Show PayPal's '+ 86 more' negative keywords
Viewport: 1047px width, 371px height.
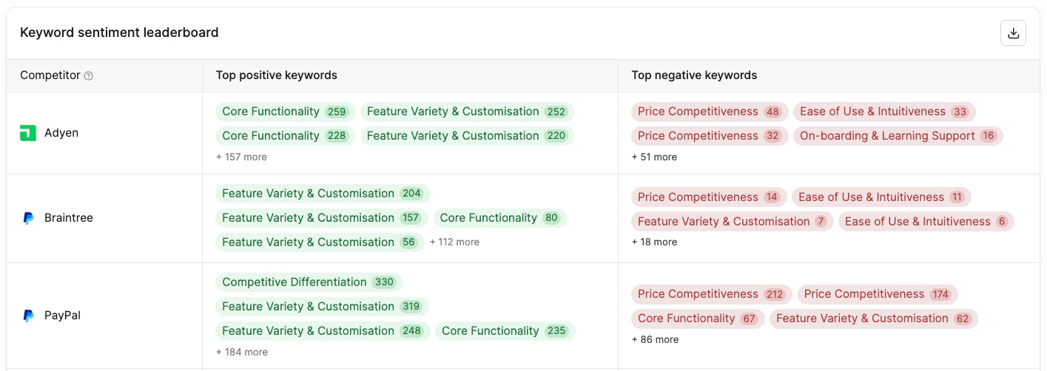click(x=655, y=339)
